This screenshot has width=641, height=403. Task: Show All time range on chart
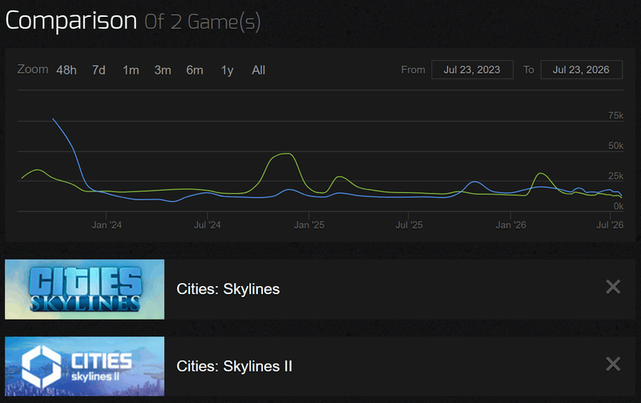(258, 71)
